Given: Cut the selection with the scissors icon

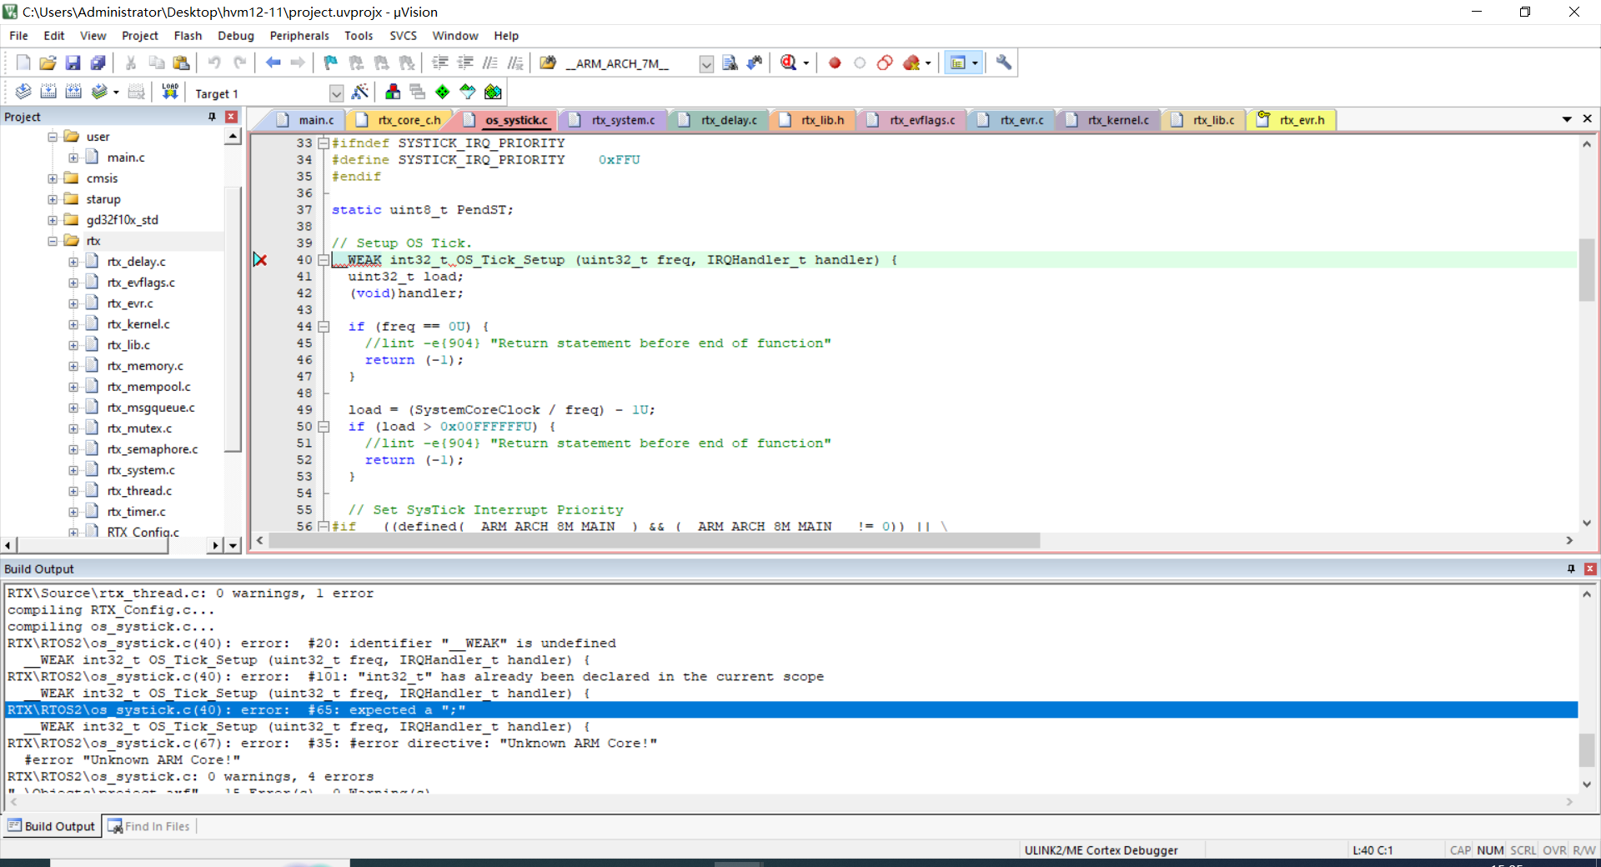Looking at the screenshot, I should point(131,63).
